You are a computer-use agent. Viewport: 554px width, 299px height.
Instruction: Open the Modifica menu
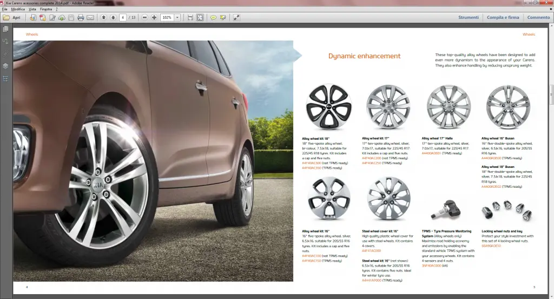click(x=18, y=9)
